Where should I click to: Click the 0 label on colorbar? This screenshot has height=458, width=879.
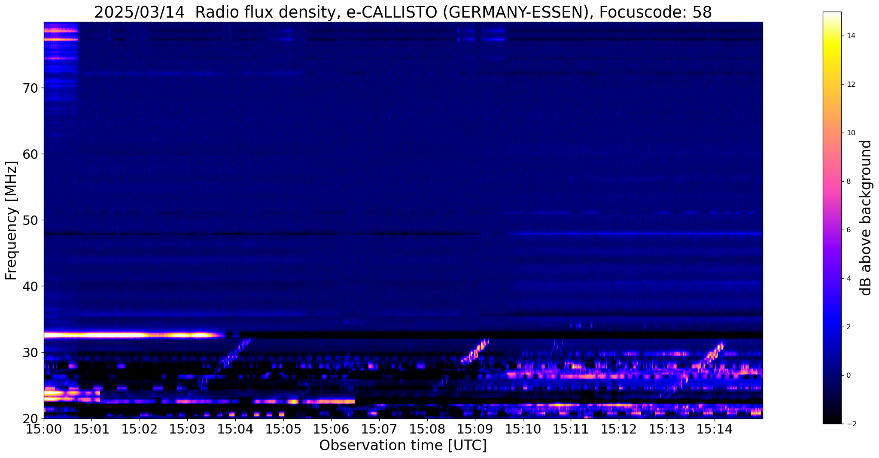(848, 376)
